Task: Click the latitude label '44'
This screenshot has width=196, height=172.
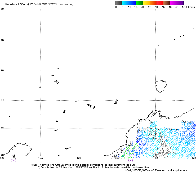Action: click(2, 100)
